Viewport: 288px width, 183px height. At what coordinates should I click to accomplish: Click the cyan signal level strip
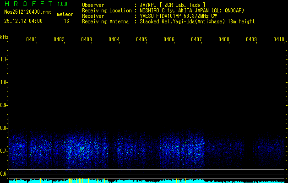147,181
